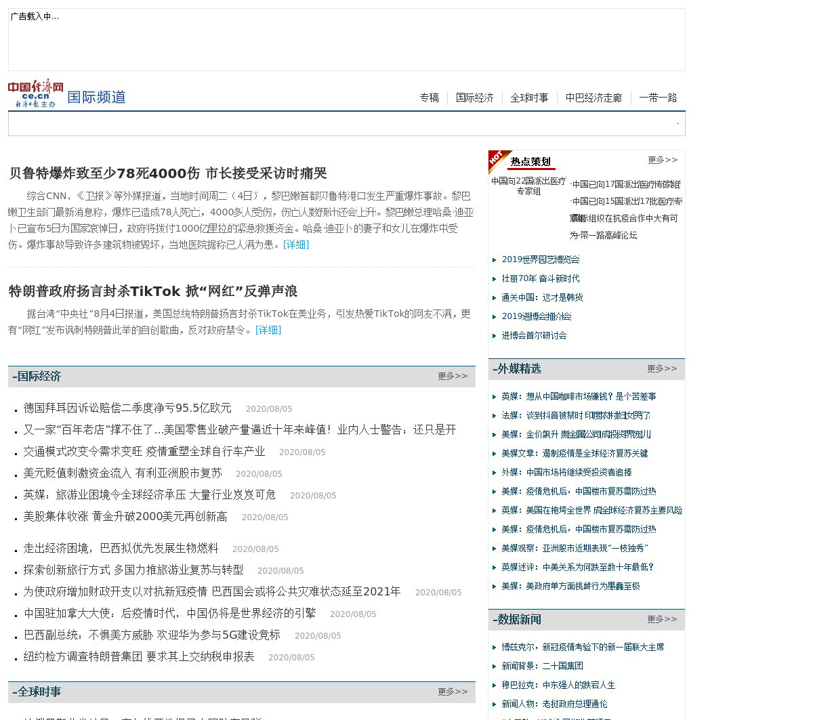Viewport: 813px width, 720px height.
Task: Show 更多 for the 热点策划 panel
Action: click(662, 160)
